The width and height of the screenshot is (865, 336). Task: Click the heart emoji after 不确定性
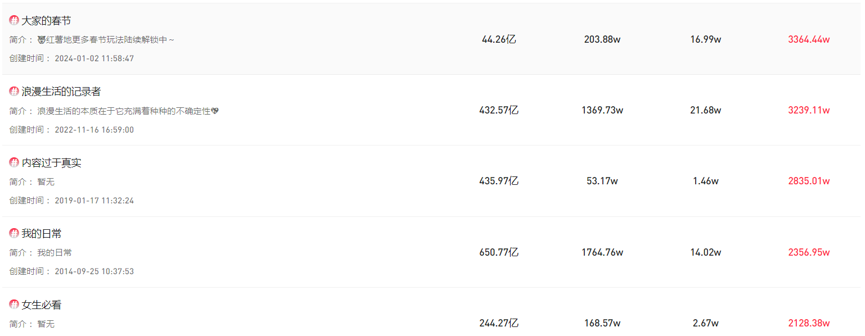[215, 111]
